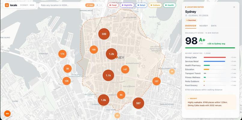242x120 pixels.
Task: Click the SYDNEY · NSW region label
Action: click(x=27, y=5)
